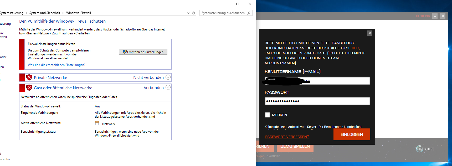Image resolution: width=452 pixels, height=166 pixels.
Task: Click 'Firewalleinstellungen aktualisieren' heading
Action: click(x=52, y=44)
